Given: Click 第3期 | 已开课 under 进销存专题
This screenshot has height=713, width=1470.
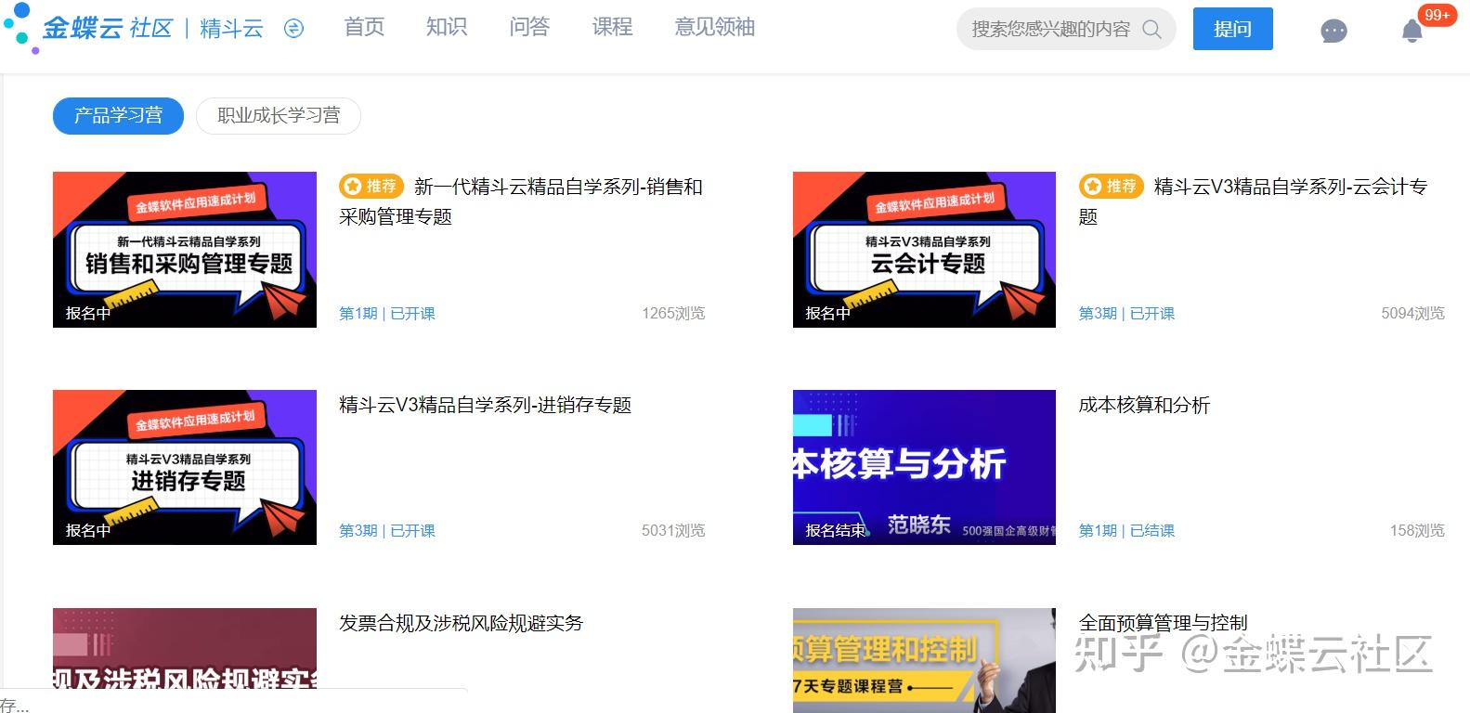Looking at the screenshot, I should pyautogui.click(x=387, y=531).
